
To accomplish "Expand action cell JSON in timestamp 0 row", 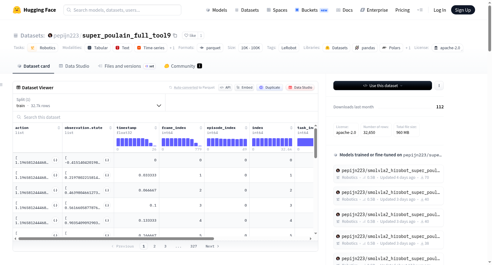I will [55, 160].
